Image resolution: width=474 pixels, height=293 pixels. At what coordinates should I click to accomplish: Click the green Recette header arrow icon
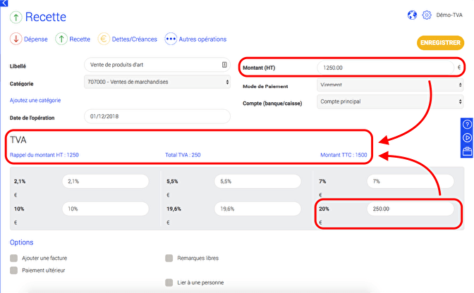(x=16, y=17)
